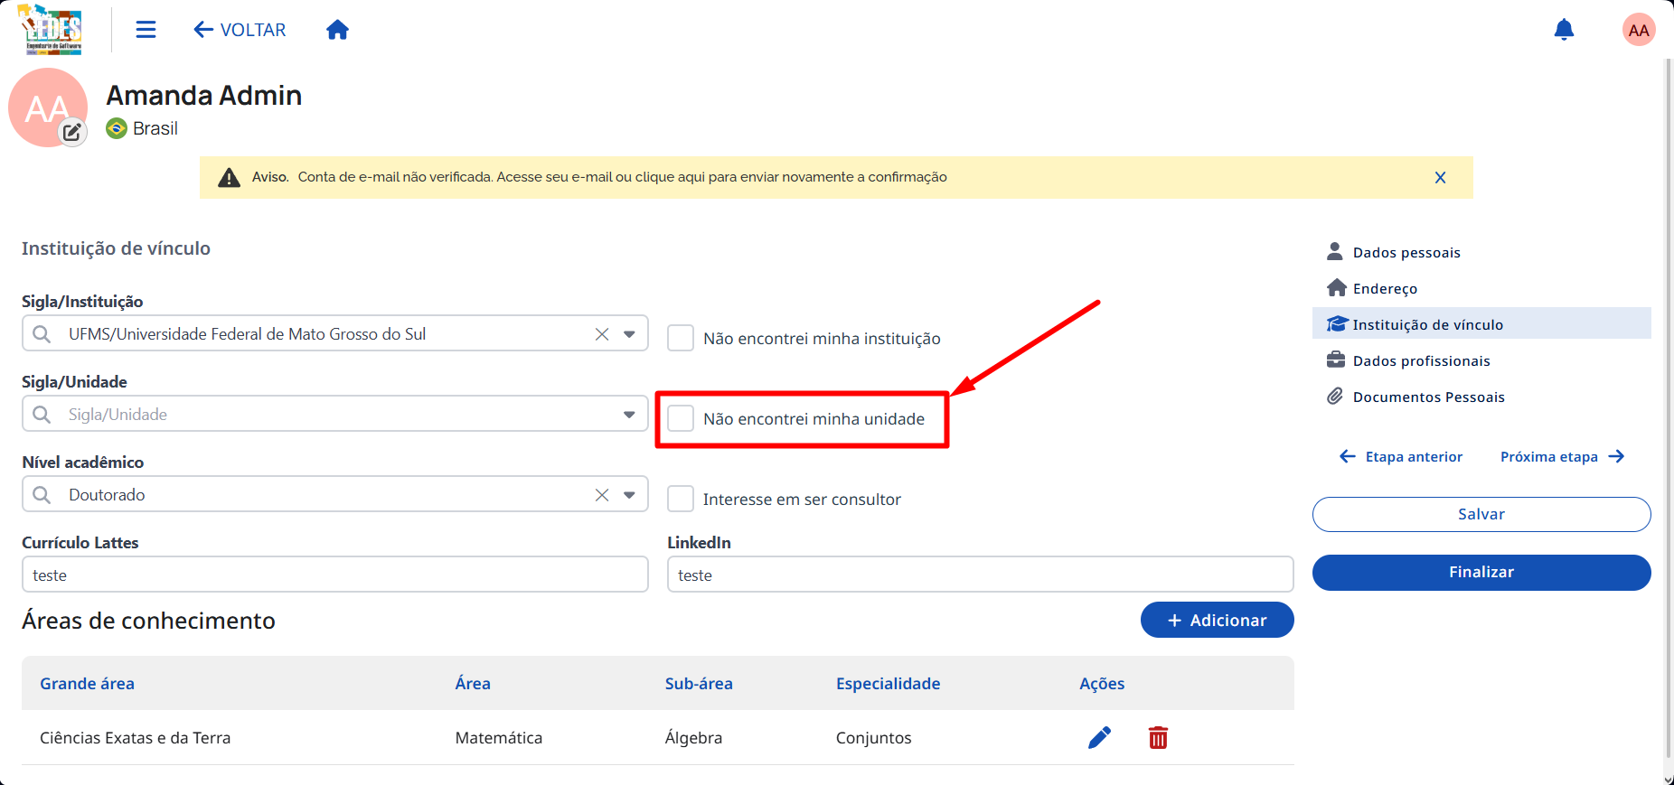Go to Etapa anterior

tap(1401, 456)
